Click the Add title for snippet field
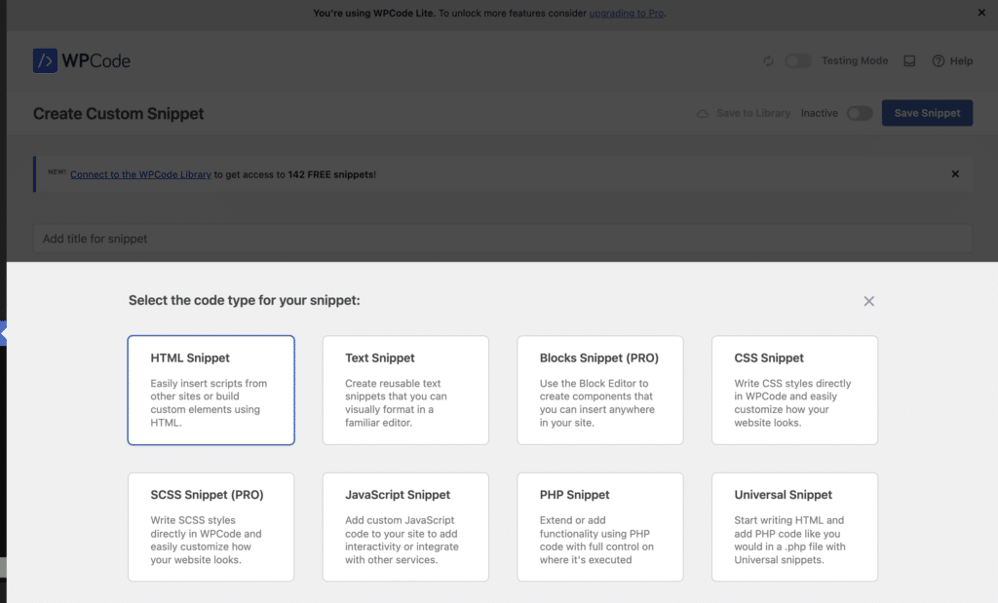The image size is (998, 603). point(503,239)
